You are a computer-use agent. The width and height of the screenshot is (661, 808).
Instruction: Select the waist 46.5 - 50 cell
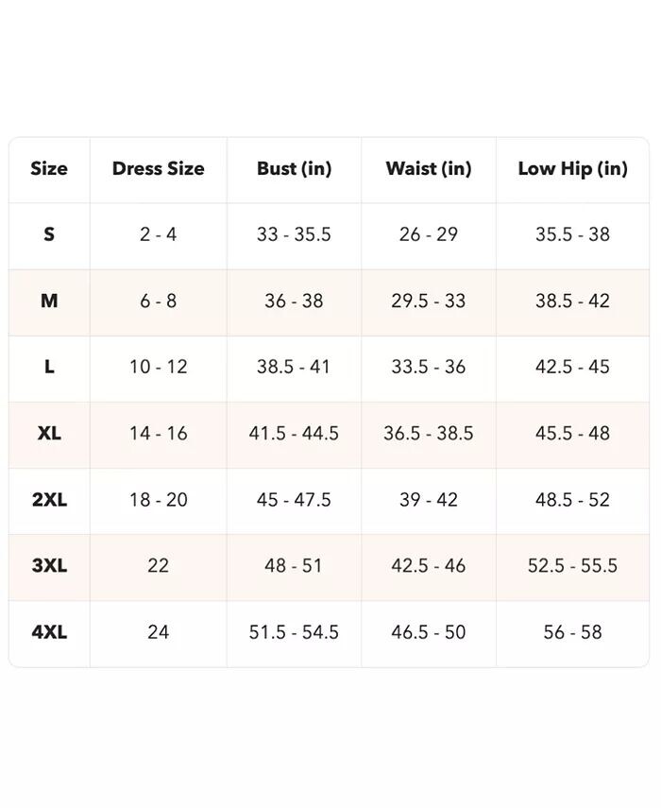point(429,631)
